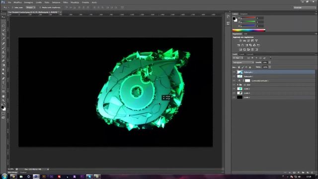Select the Dodge tool
Image resolution: width=318 pixels, height=179 pixels.
pyautogui.click(x=3, y=74)
